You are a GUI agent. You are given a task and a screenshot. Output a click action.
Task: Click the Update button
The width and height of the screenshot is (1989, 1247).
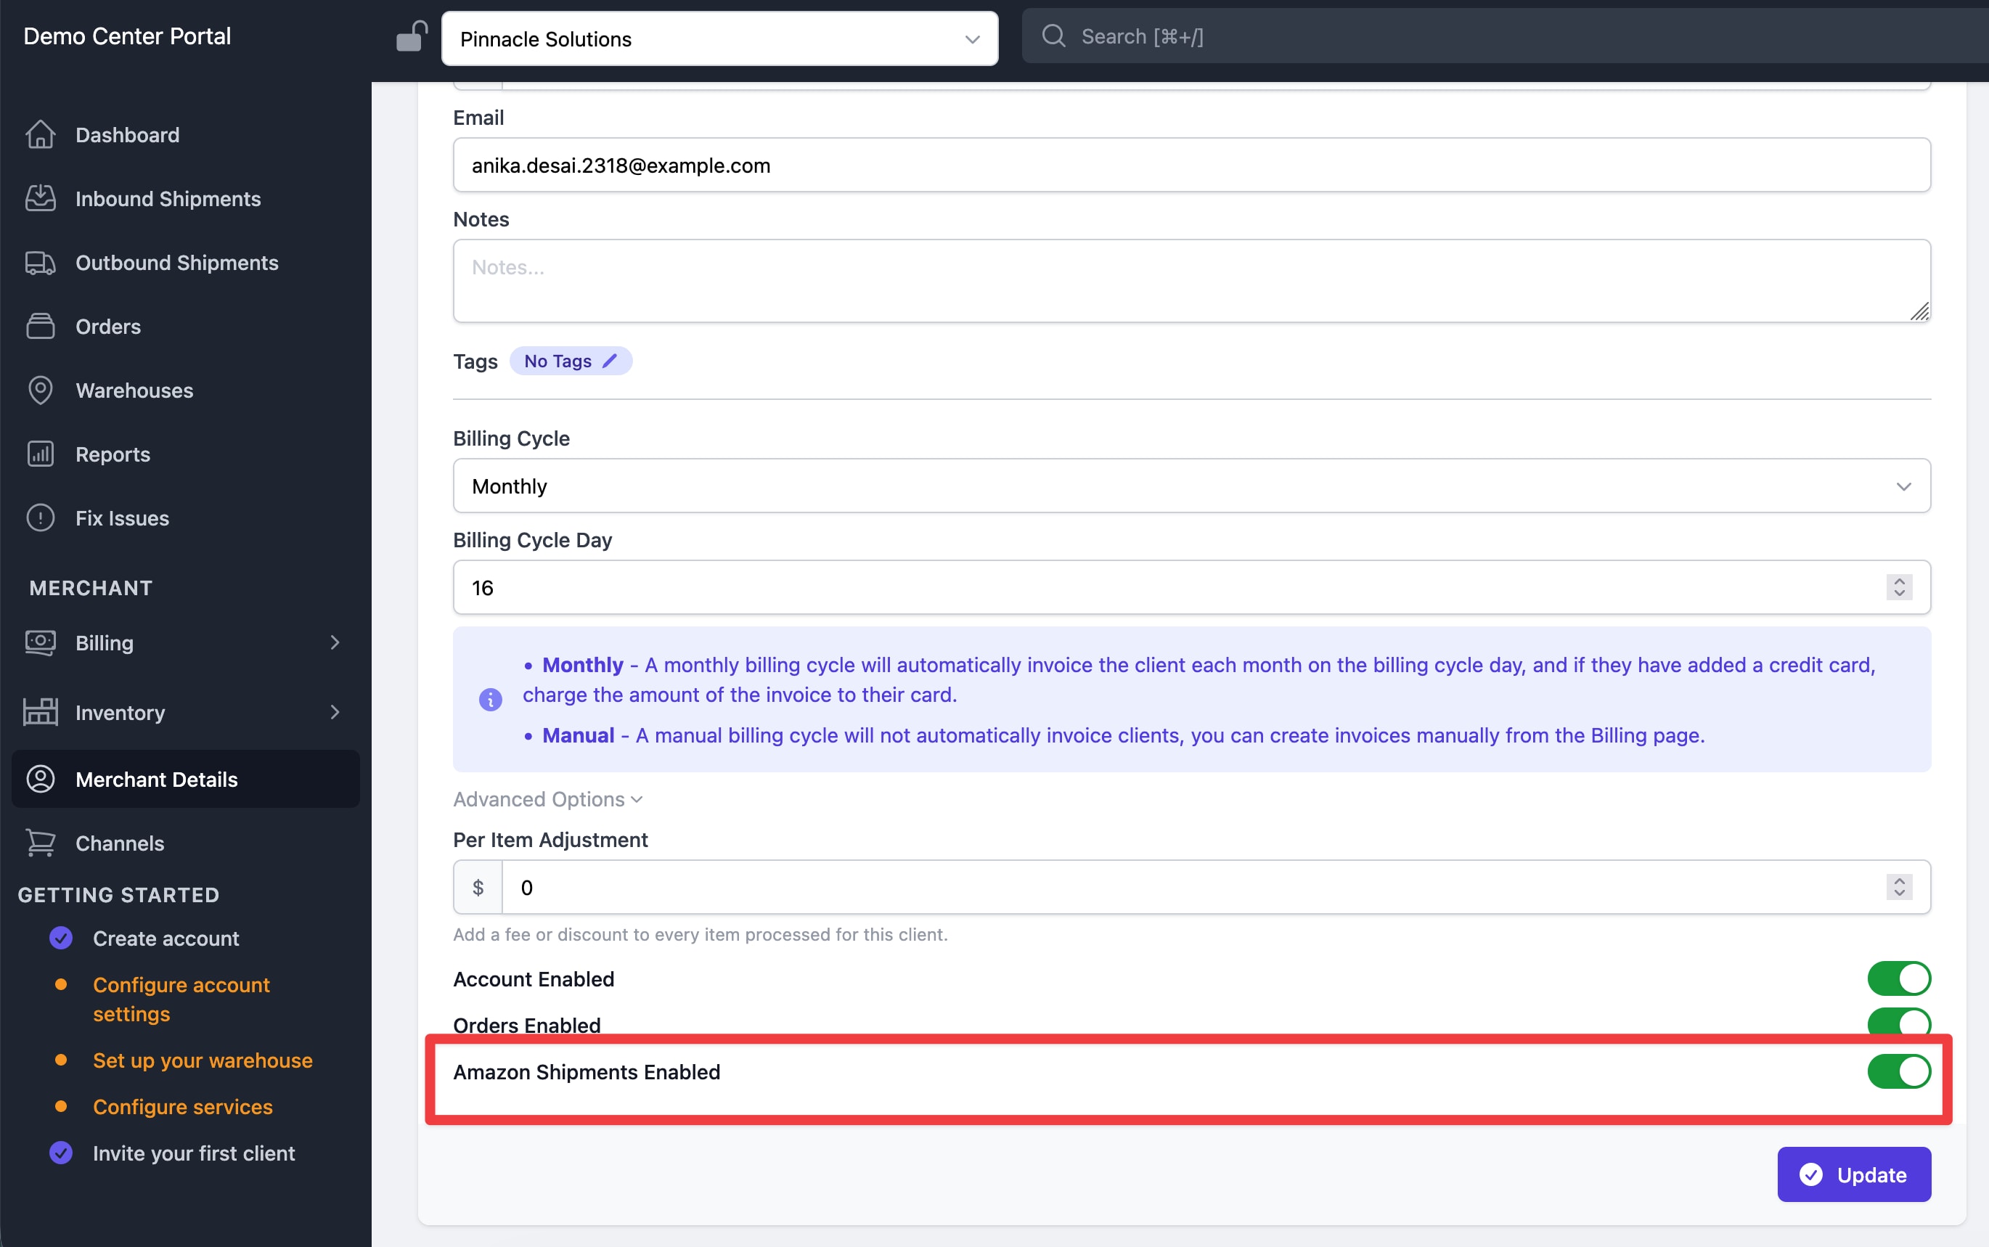tap(1854, 1174)
